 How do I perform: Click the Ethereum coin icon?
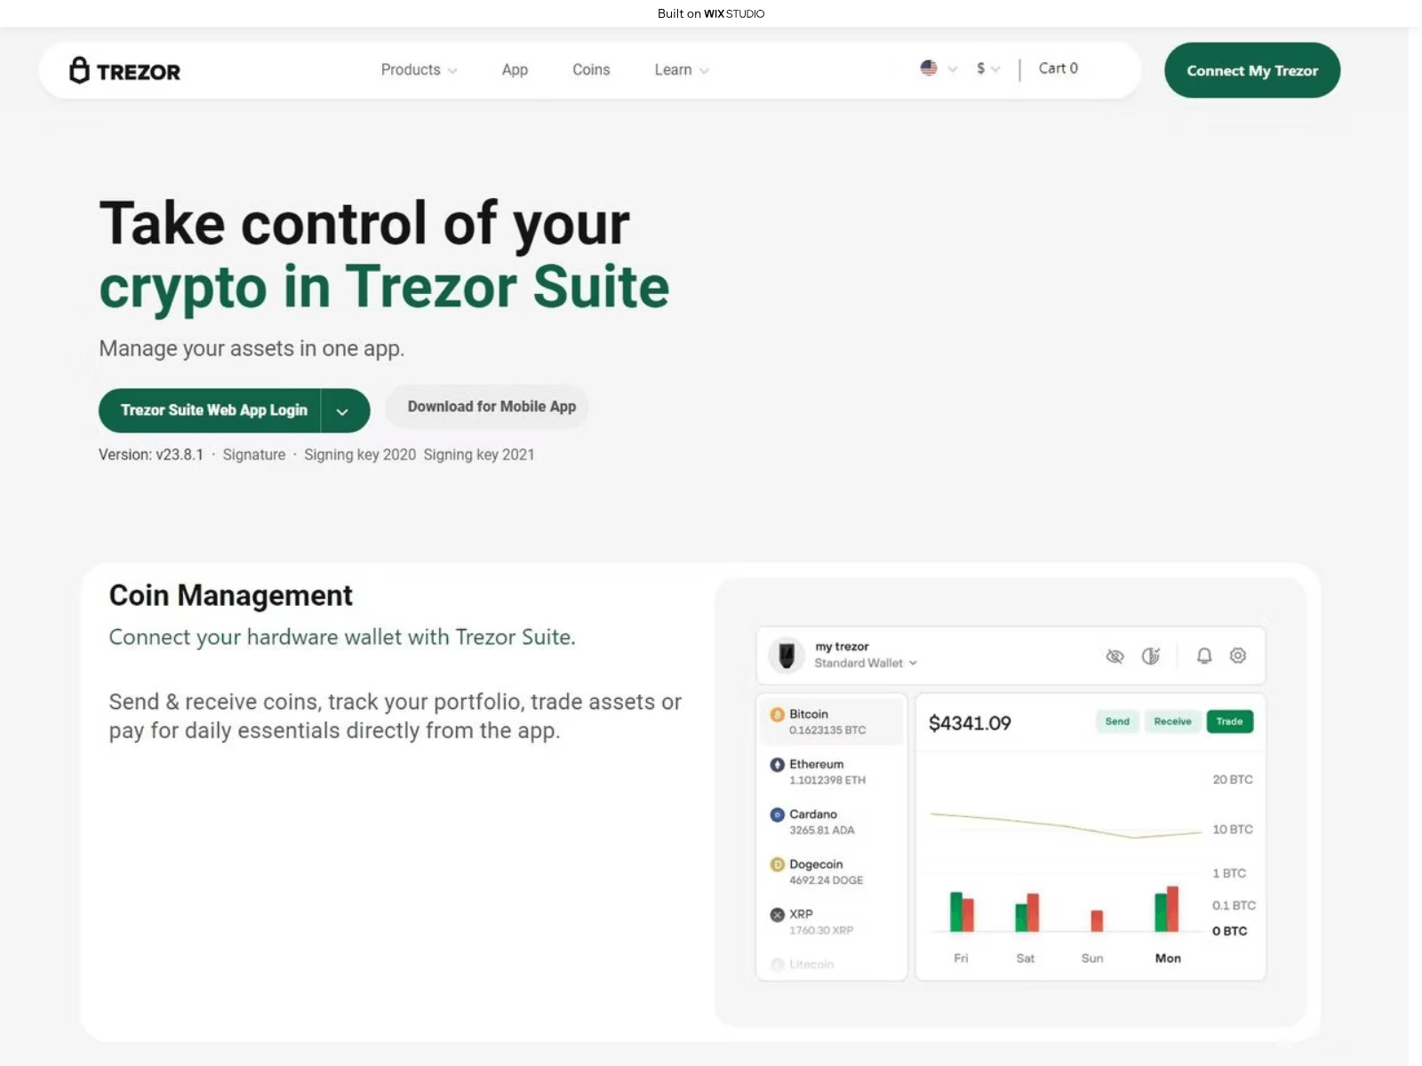click(777, 764)
